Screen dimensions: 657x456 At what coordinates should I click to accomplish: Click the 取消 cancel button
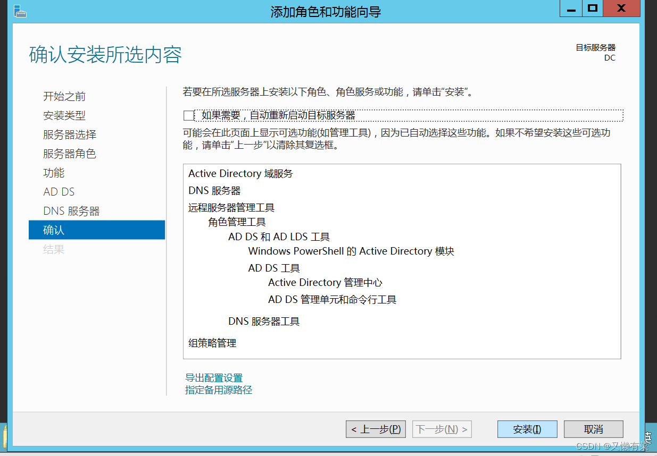pyautogui.click(x=593, y=429)
